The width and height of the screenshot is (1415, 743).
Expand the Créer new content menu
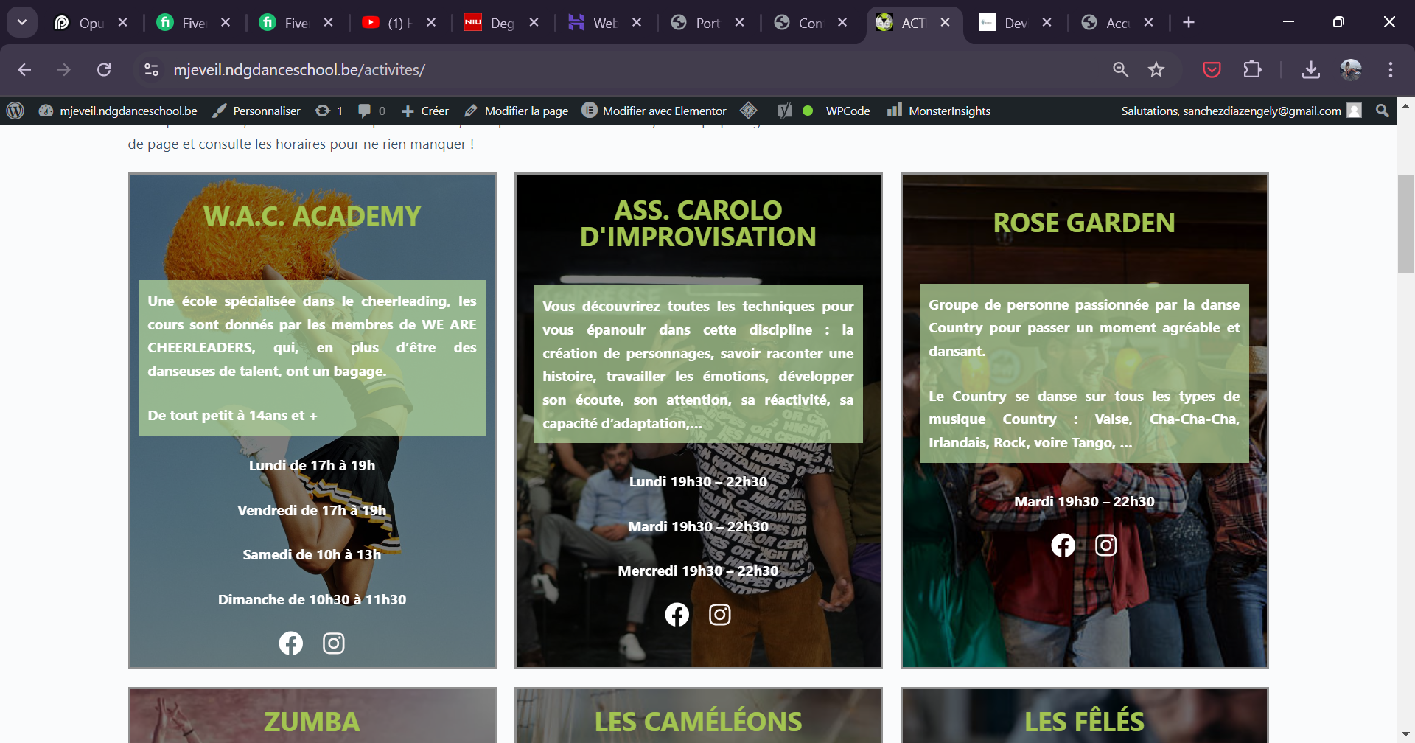[x=425, y=111]
